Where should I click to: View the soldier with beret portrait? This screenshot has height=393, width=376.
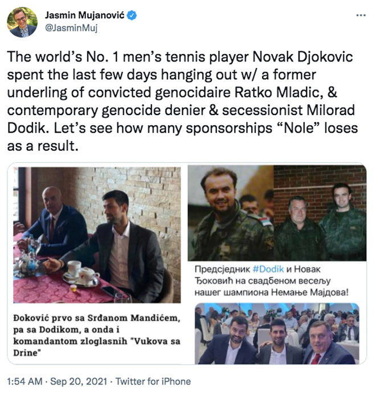tap(230, 213)
